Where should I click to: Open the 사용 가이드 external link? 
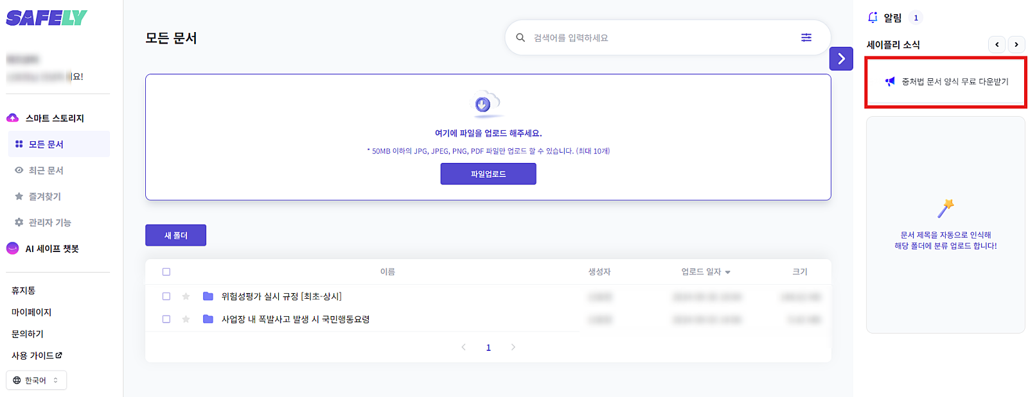37,355
